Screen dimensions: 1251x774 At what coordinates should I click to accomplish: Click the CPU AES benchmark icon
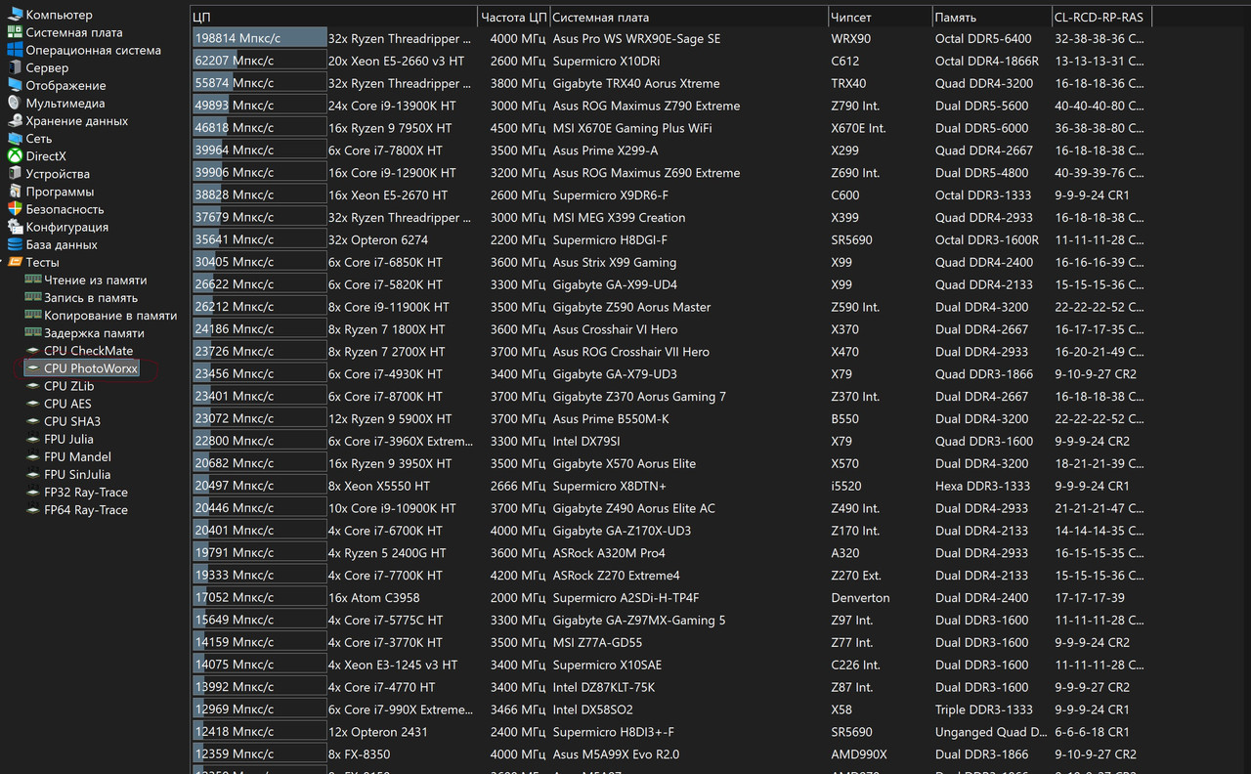[33, 404]
